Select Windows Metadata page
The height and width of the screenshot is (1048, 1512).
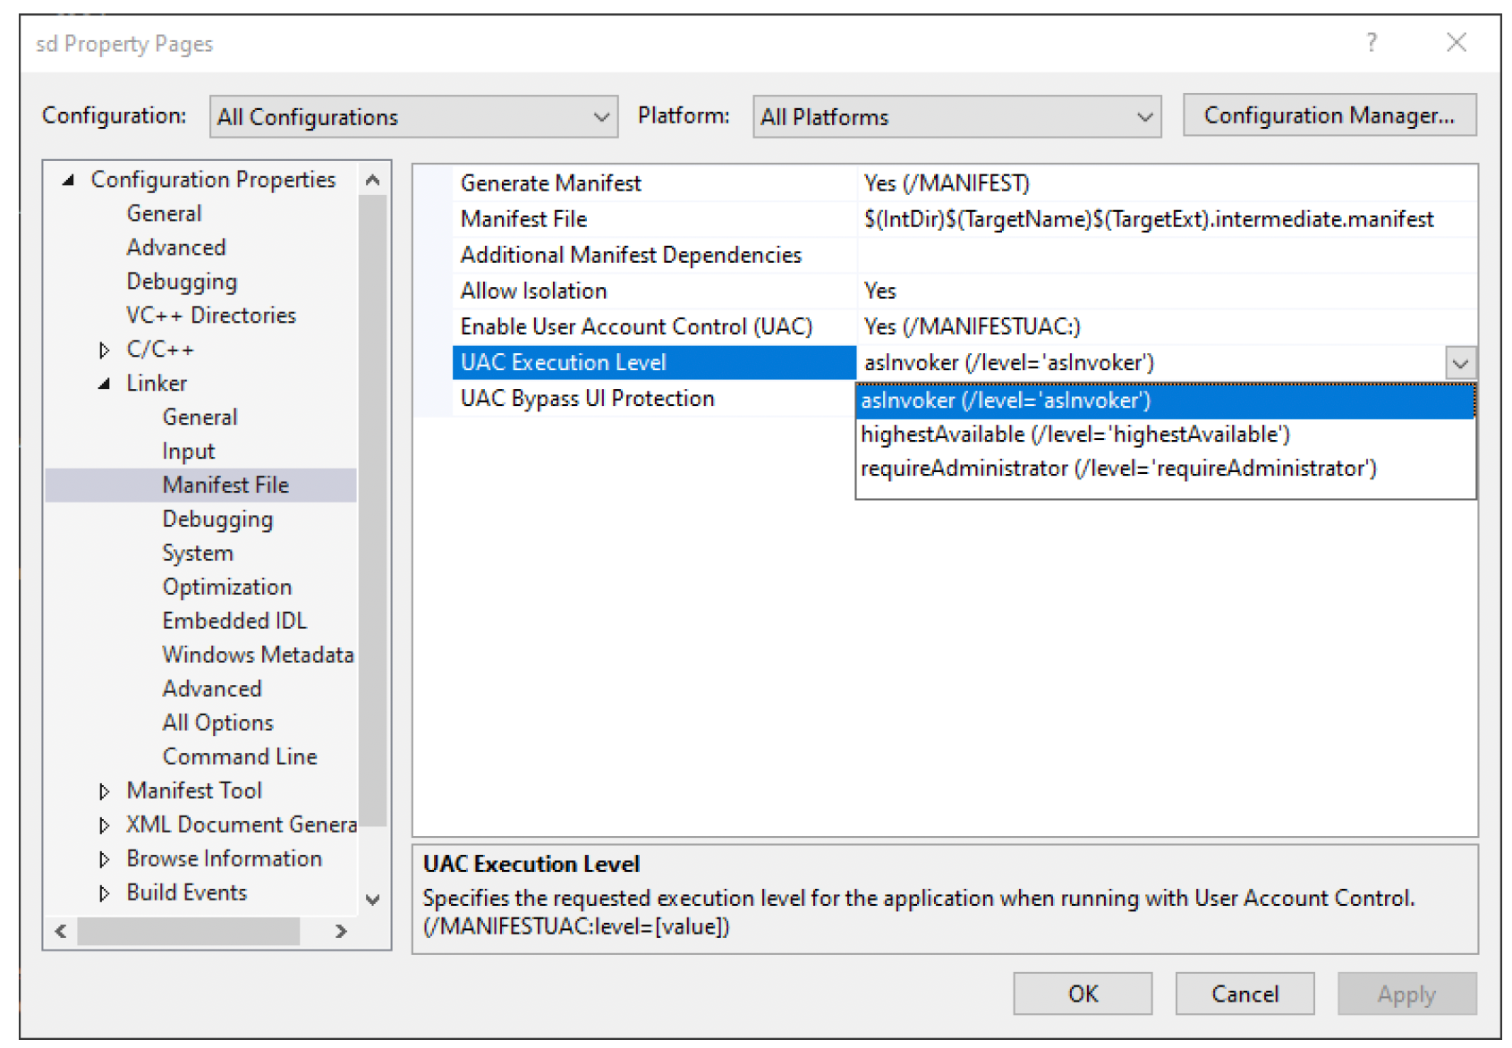point(258,655)
